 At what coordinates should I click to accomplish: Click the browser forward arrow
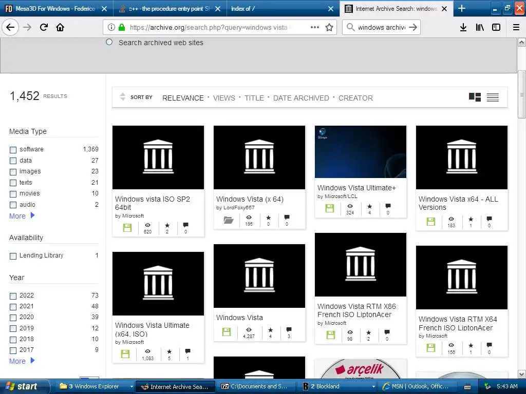(x=27, y=27)
